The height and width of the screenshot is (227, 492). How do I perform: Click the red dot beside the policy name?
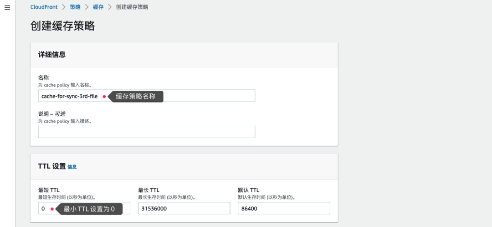[104, 97]
